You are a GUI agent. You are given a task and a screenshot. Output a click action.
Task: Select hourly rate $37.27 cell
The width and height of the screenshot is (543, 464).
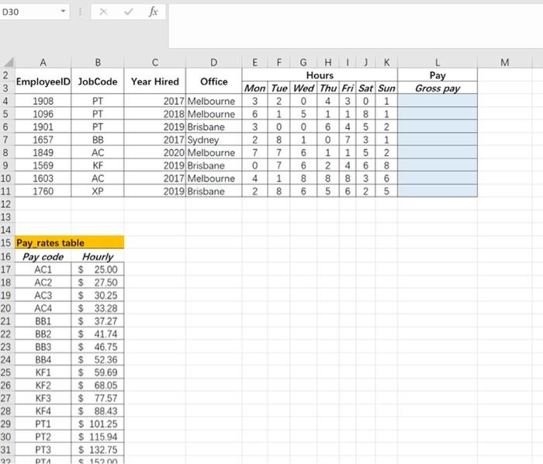(98, 321)
